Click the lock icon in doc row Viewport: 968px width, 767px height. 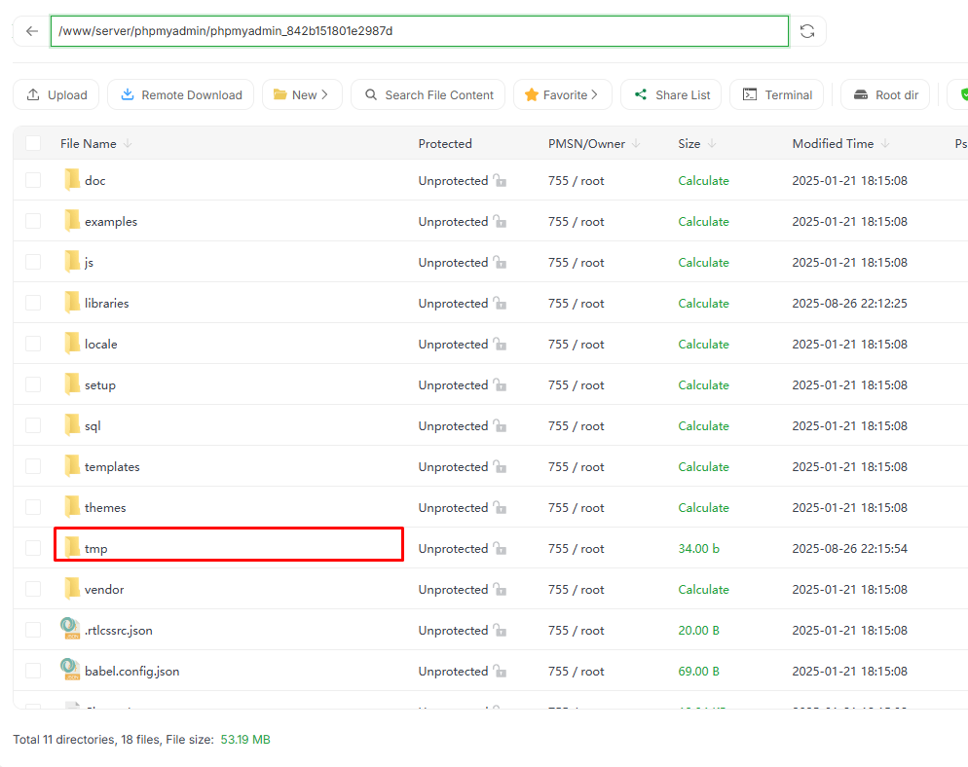click(x=500, y=181)
